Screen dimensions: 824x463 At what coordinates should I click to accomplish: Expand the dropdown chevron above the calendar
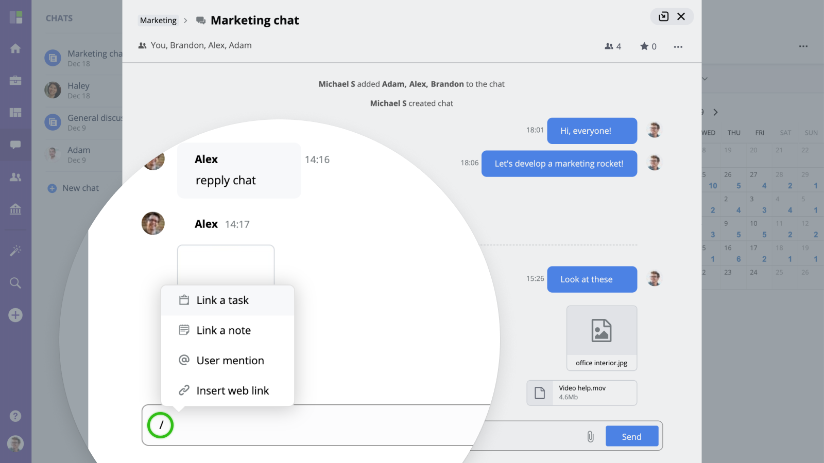click(x=705, y=79)
